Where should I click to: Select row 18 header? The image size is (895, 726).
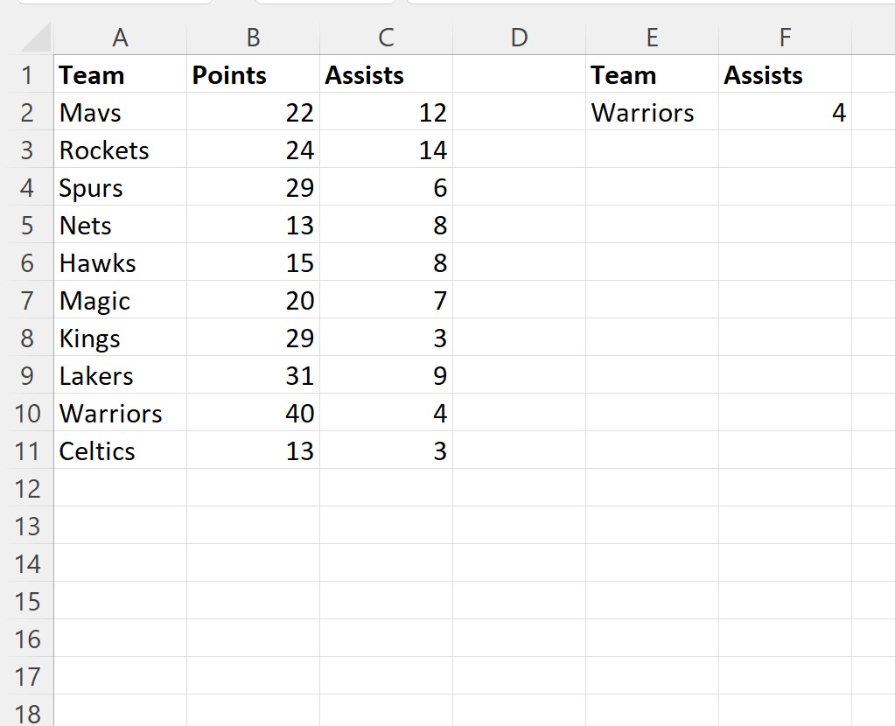point(27,712)
